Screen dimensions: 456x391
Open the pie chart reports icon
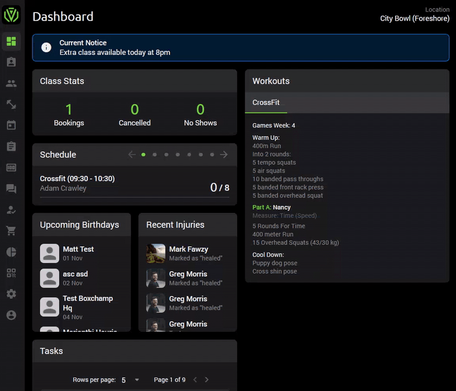(11, 252)
